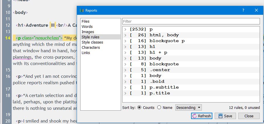Click line number 14 in editor gutter
264x124 pixels.
pos(8,38)
